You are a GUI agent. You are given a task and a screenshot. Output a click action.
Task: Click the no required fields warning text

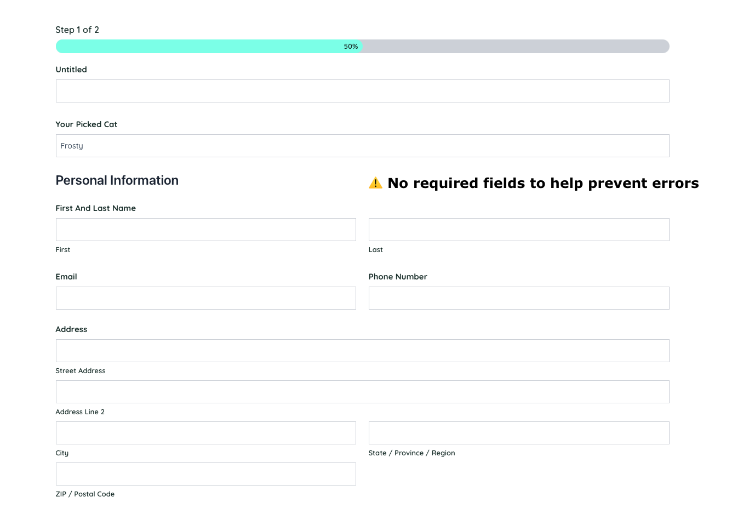[x=543, y=183]
